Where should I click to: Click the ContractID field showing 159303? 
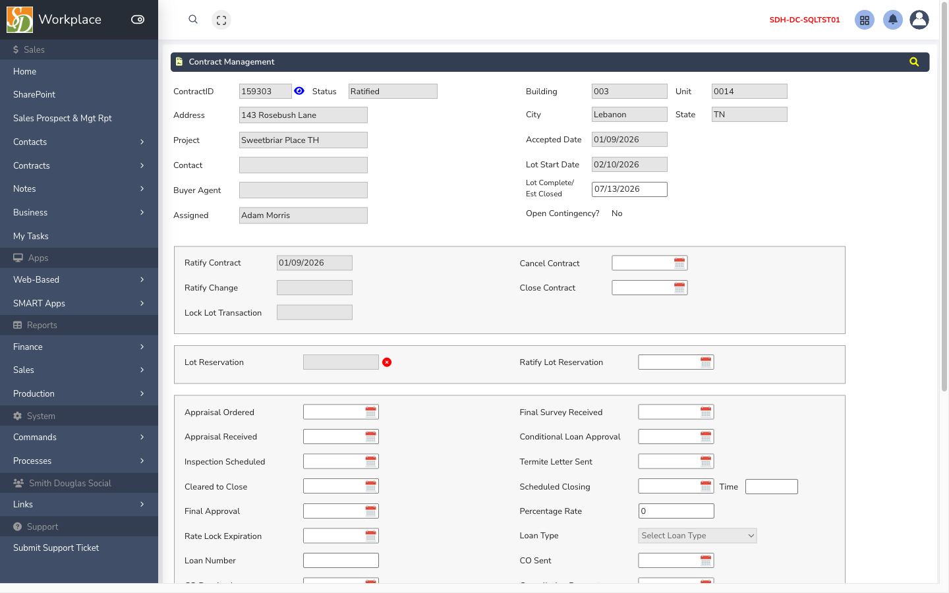click(265, 92)
